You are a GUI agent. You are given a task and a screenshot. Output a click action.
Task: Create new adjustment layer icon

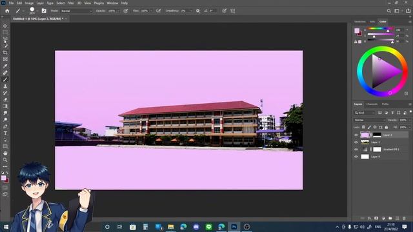point(383,218)
